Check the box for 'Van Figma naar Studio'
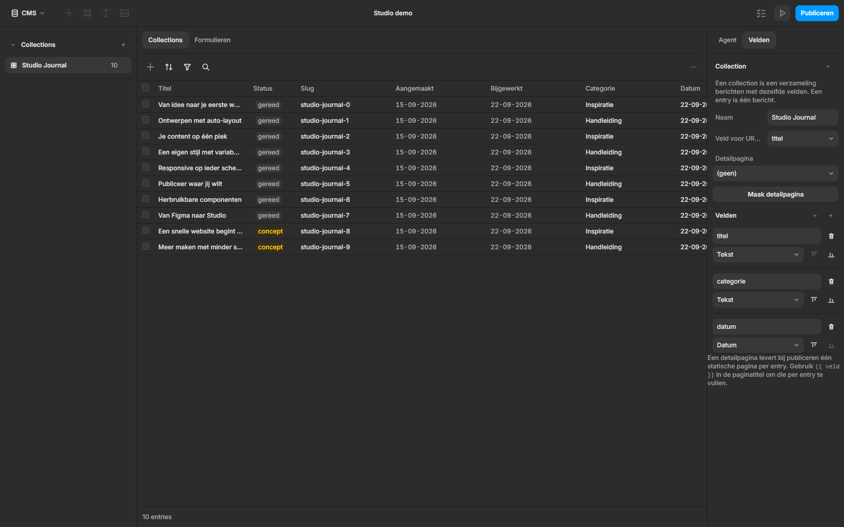This screenshot has width=844, height=527. click(146, 215)
